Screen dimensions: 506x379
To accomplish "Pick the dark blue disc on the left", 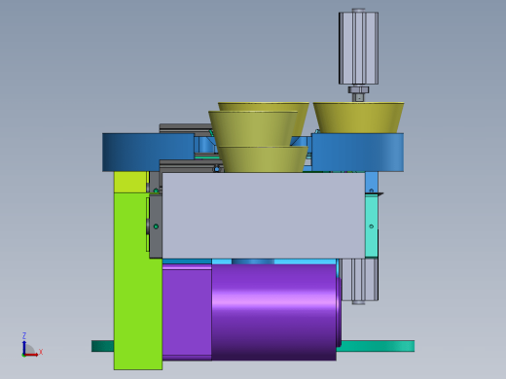I will 148,152.
